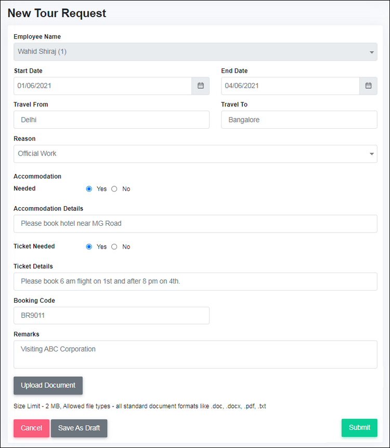Focus the Travel To field
This screenshot has width=390, height=448.
pos(299,120)
